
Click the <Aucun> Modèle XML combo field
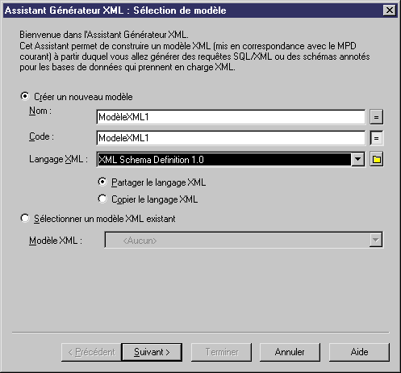click(x=244, y=240)
